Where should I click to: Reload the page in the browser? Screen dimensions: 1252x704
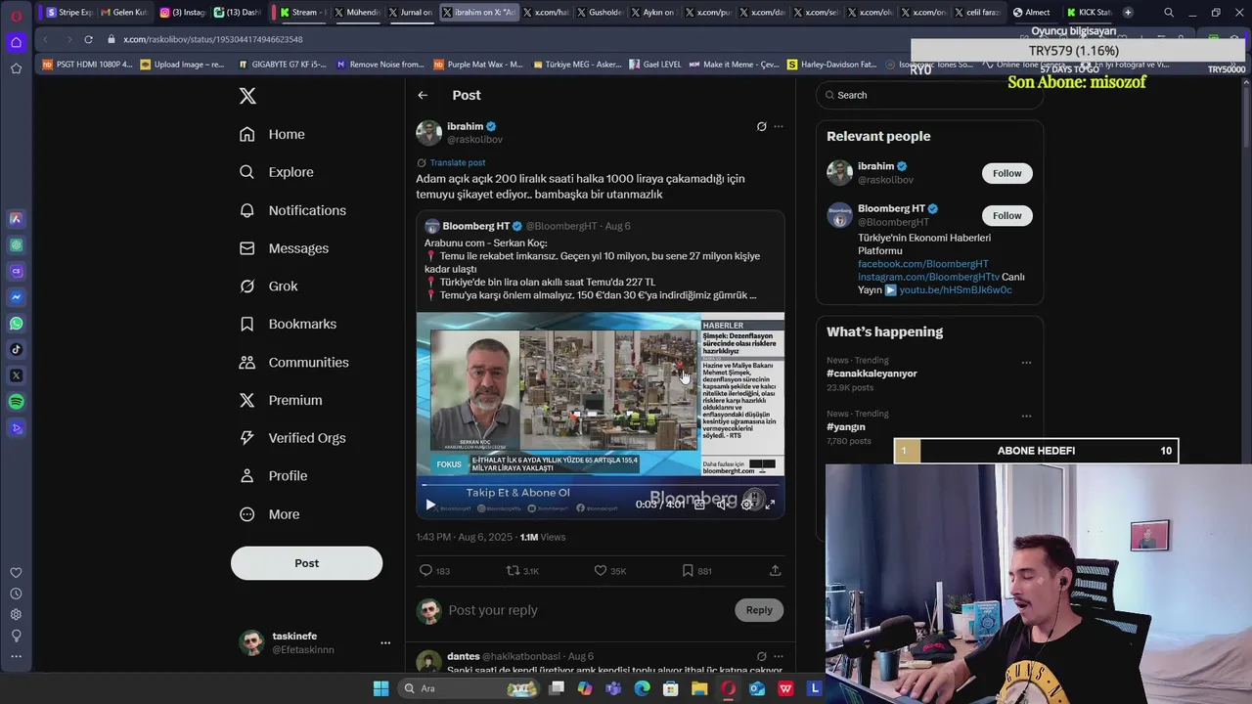pyautogui.click(x=88, y=39)
